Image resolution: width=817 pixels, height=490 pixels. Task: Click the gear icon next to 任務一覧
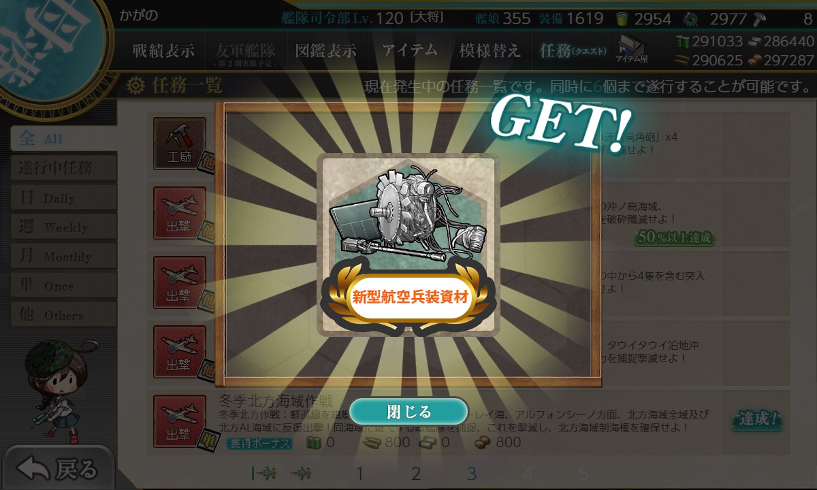point(136,86)
